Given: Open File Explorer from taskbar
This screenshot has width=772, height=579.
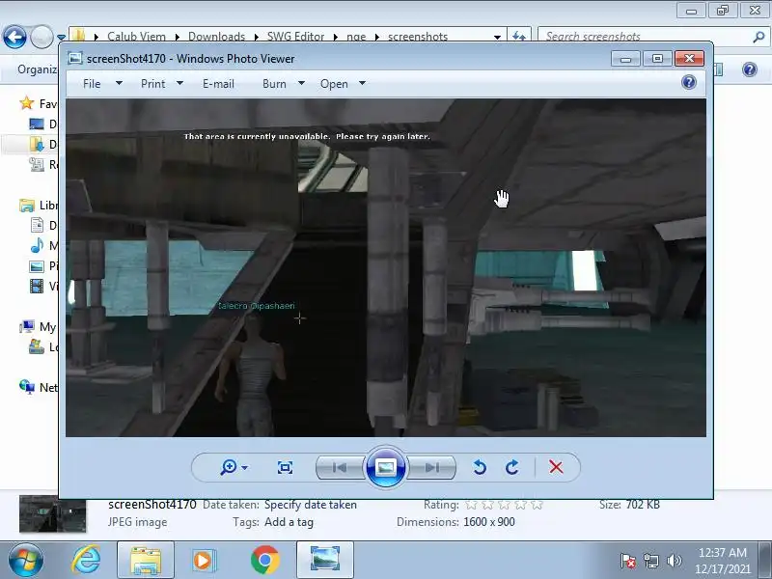Looking at the screenshot, I should tap(146, 561).
